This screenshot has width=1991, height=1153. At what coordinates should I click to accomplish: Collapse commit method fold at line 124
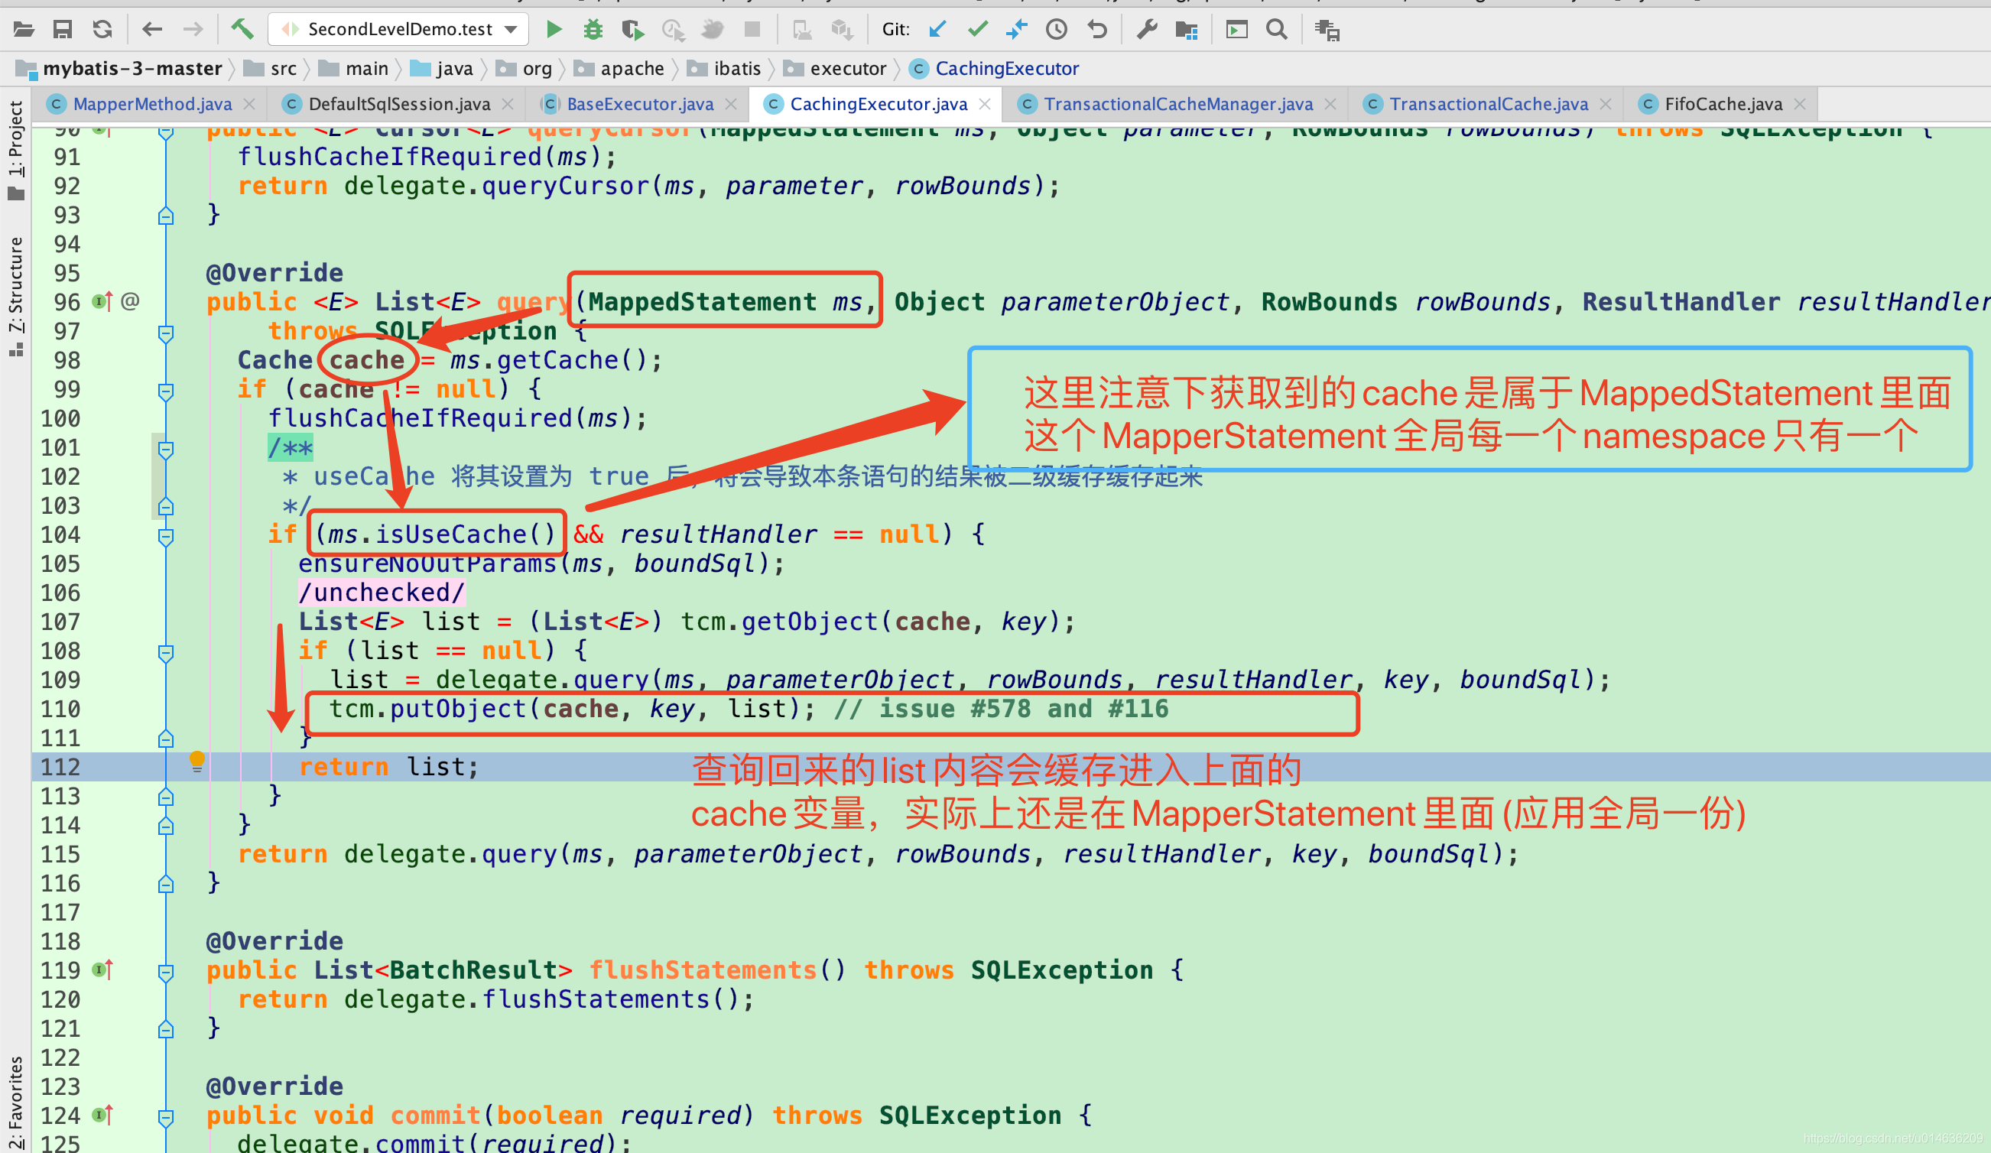click(166, 1119)
